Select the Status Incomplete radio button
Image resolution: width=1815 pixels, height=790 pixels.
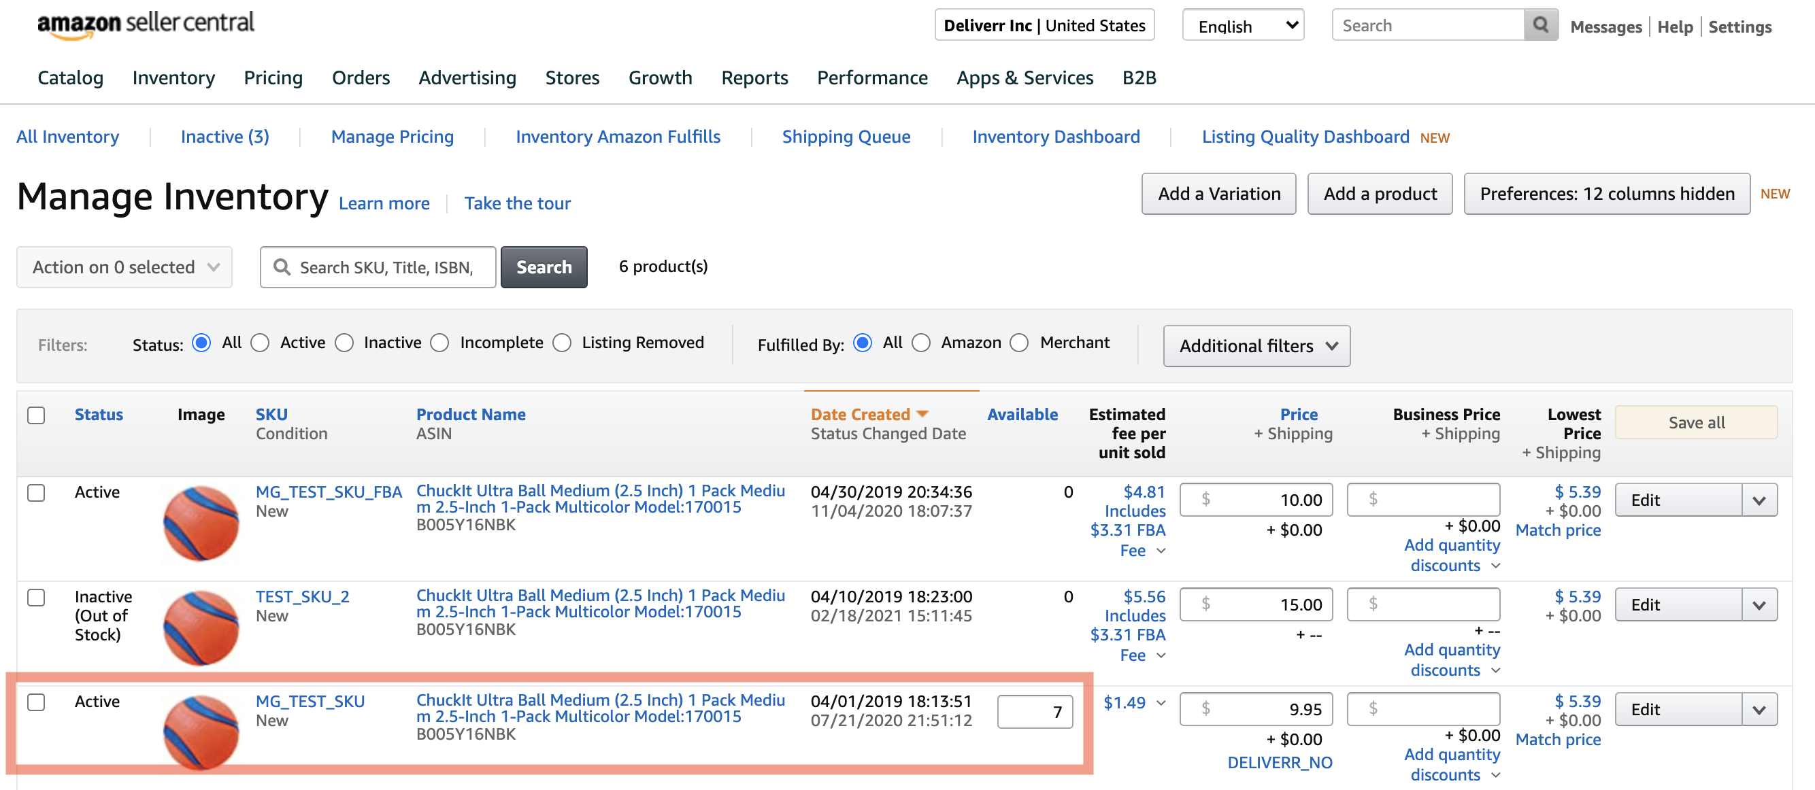point(439,343)
